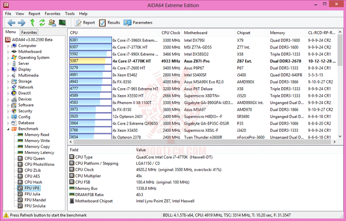
Task: Click the horizontal scrollbar right arrow
Action: [x=334, y=142]
